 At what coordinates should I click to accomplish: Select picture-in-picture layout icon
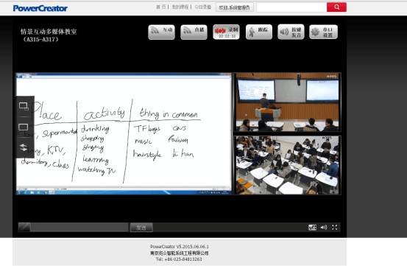tap(24, 106)
